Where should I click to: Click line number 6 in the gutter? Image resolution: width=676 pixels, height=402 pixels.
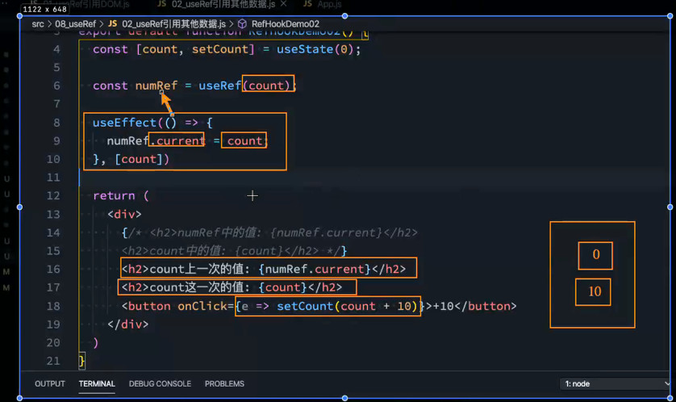click(56, 86)
